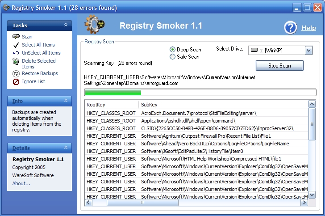Click the blue Help question mark icon

[x=291, y=27]
